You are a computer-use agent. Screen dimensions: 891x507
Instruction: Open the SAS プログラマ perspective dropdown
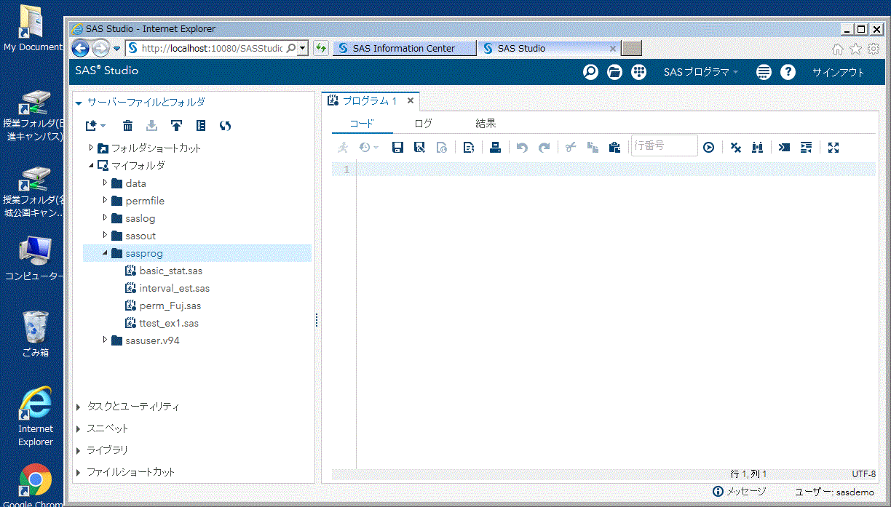(701, 72)
